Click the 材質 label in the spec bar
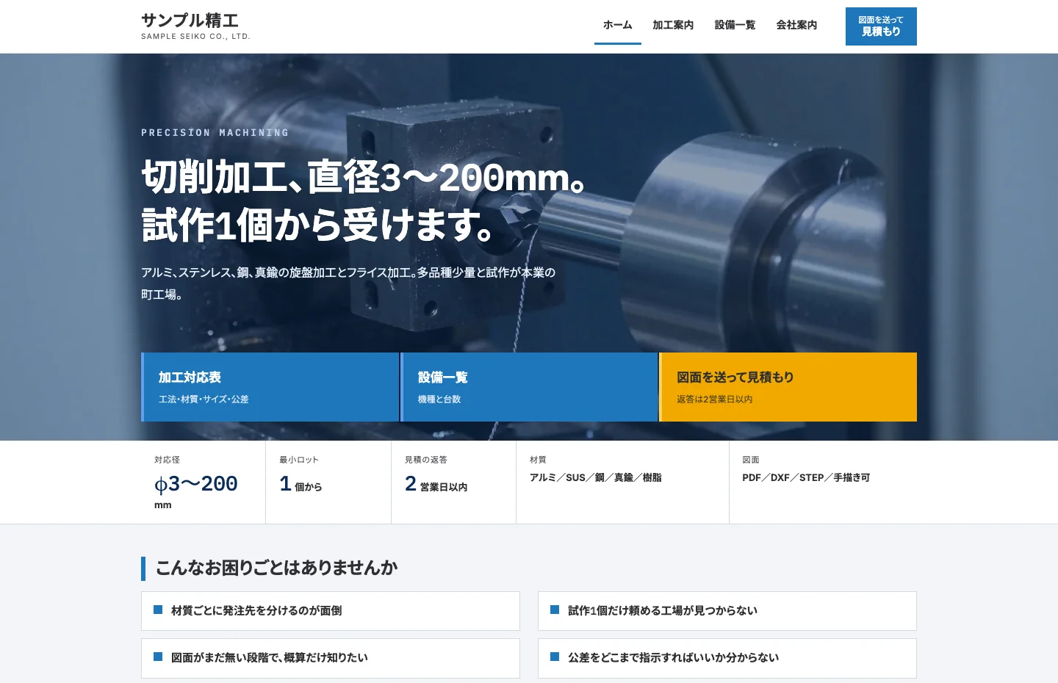 click(538, 460)
